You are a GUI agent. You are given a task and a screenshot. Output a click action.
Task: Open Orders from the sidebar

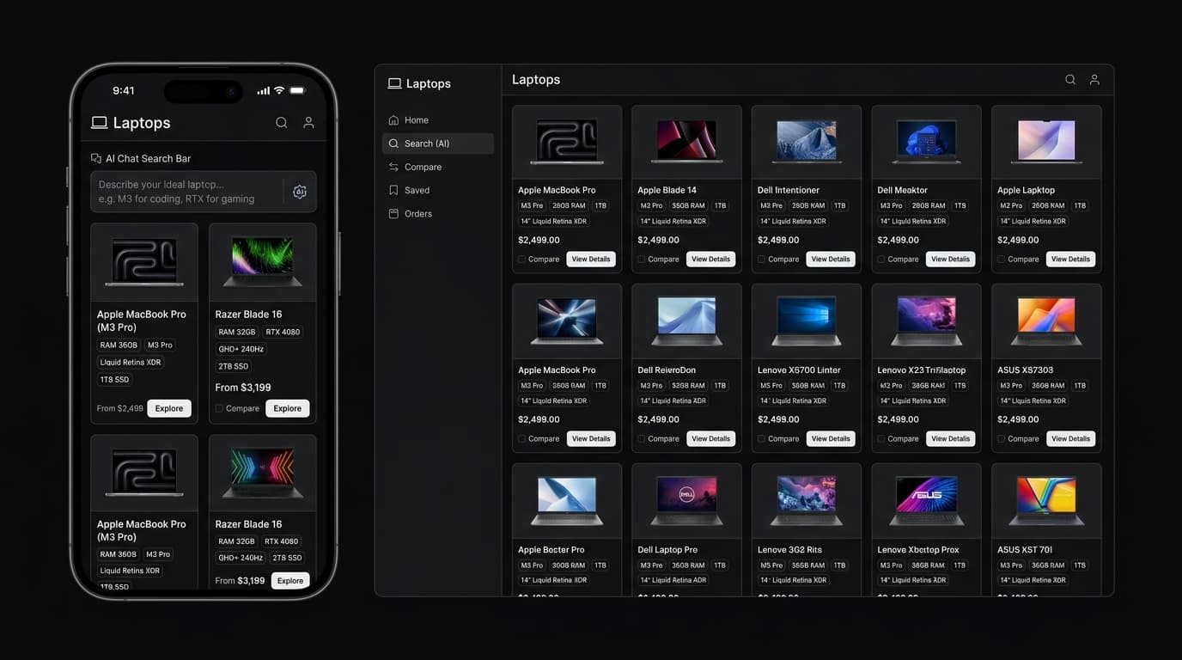pos(438,213)
